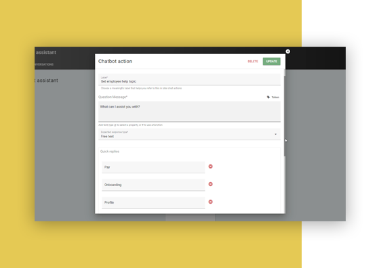Edit the Label field 'Get employee help topic'

[189, 80]
